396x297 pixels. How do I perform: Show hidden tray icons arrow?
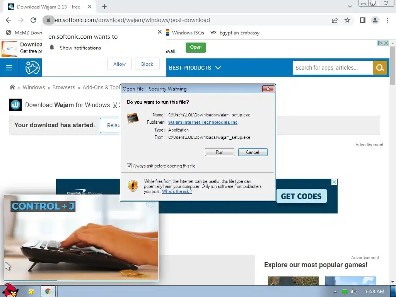[x=335, y=292]
